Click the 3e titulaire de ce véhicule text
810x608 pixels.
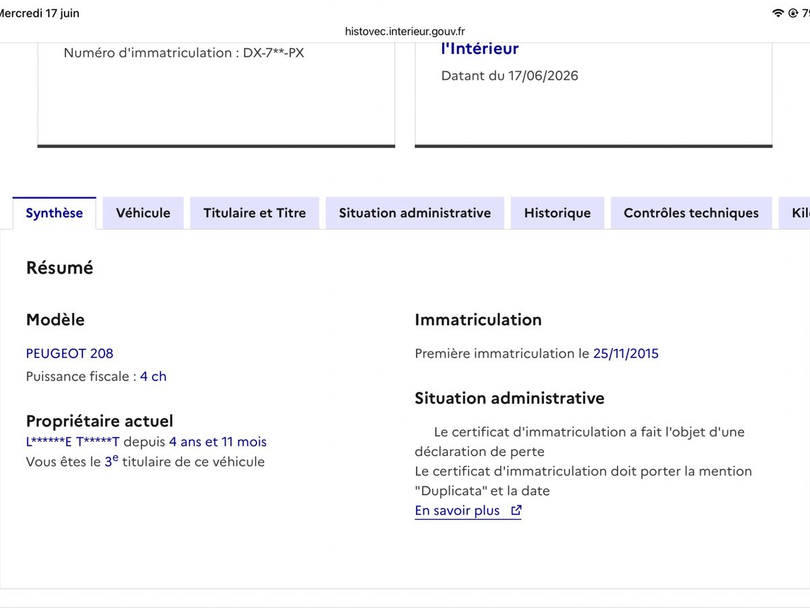pos(184,461)
